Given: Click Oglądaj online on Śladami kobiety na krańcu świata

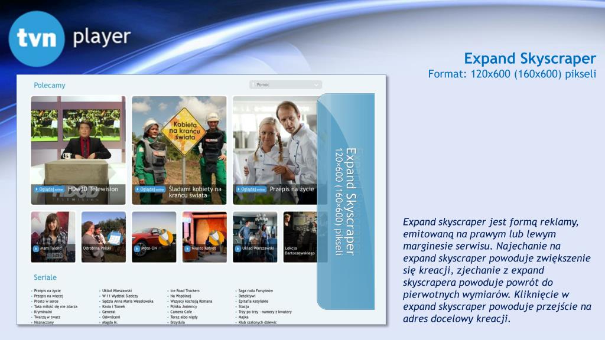Looking at the screenshot, I should pyautogui.click(x=150, y=189).
